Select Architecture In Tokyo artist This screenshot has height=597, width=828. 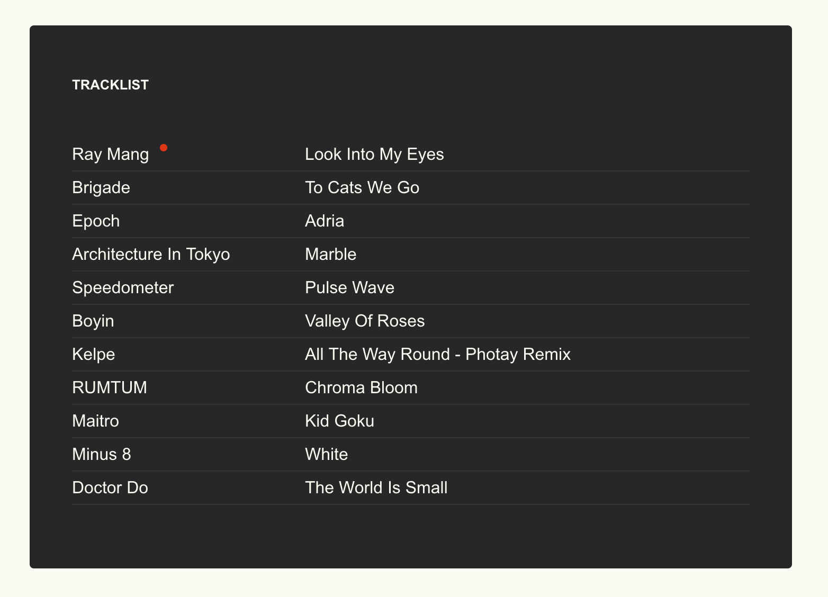click(x=151, y=255)
